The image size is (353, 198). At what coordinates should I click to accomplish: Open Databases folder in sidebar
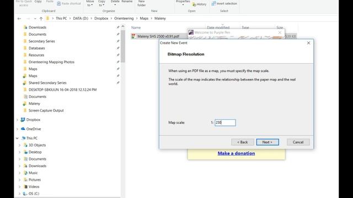pyautogui.click(x=37, y=48)
